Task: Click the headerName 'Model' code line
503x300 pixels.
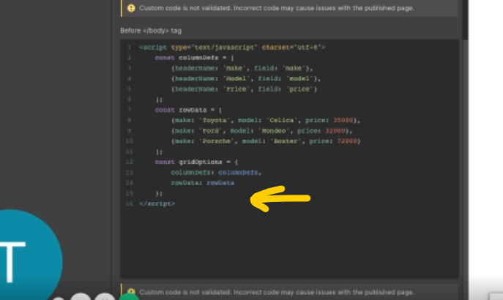Action: [x=246, y=78]
